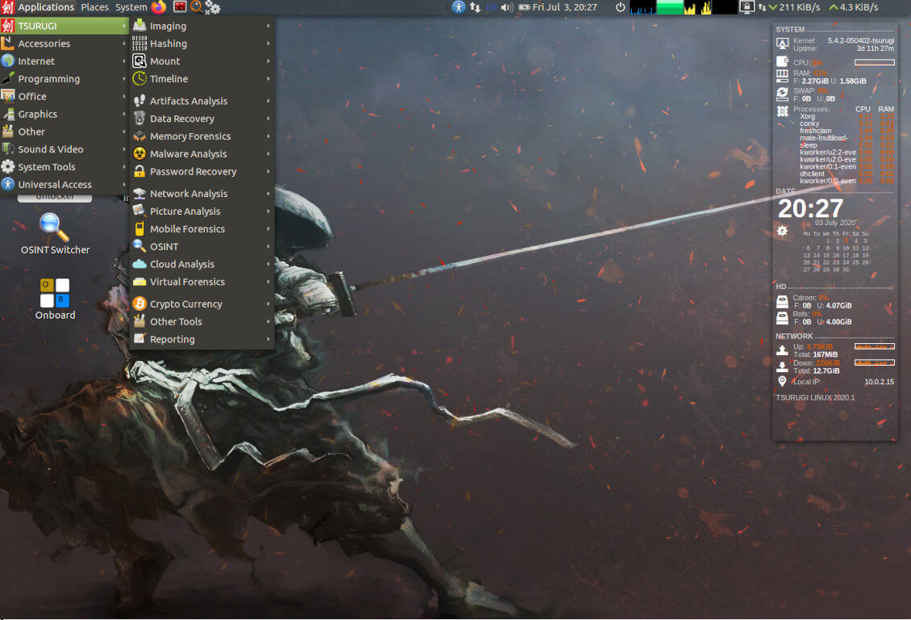Expand the Crypto Currency submenu arrow
Viewport: 911px width, 620px height.
(x=269, y=304)
